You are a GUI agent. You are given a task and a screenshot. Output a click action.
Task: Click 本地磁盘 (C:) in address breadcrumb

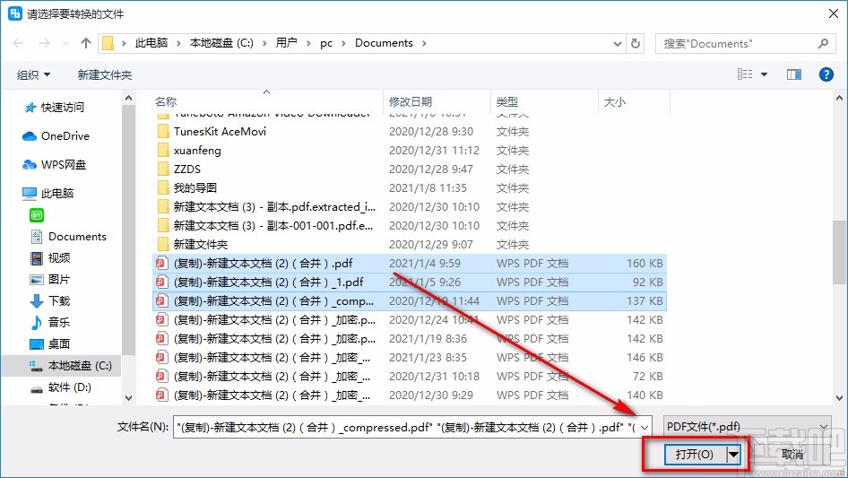coord(221,43)
